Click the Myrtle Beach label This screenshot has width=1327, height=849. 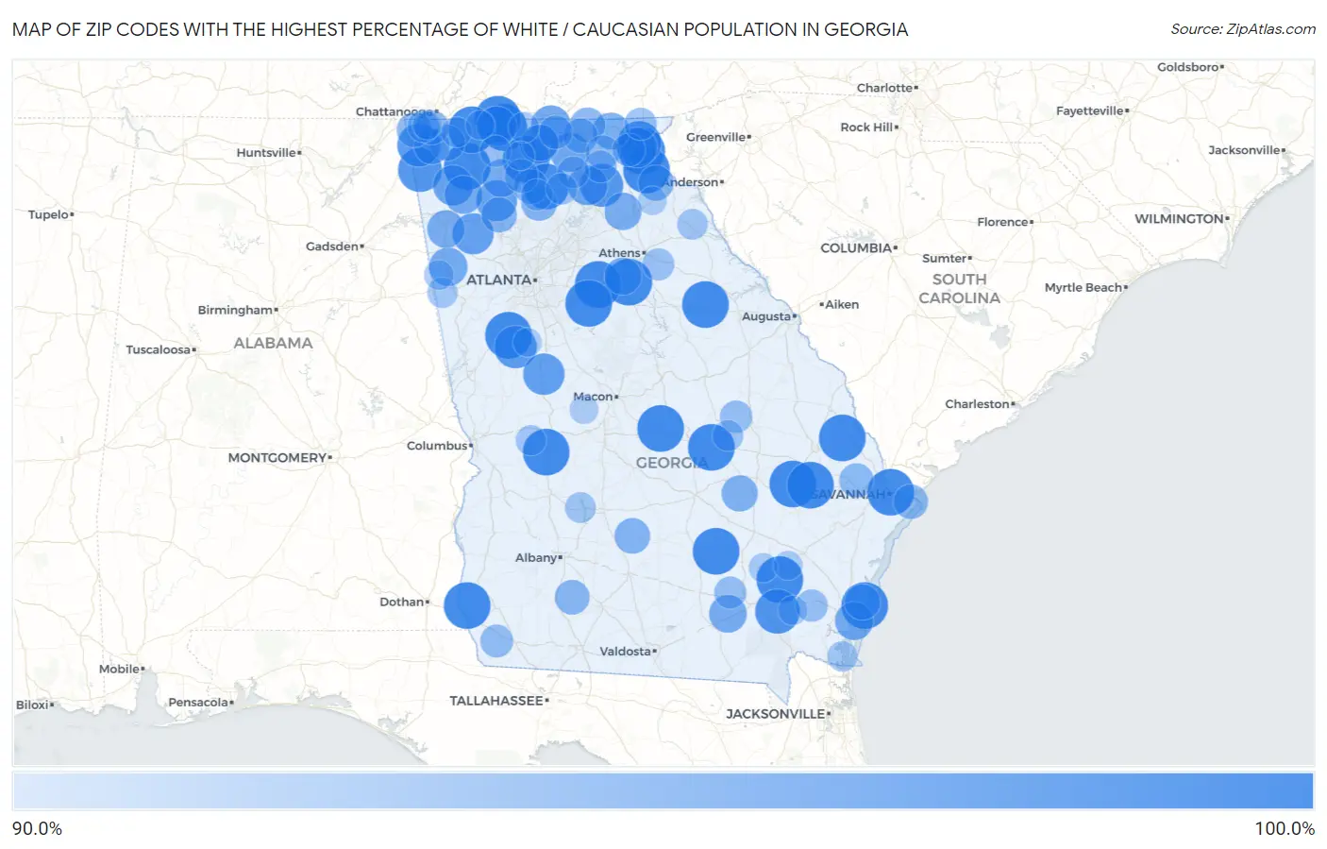[x=1083, y=287]
